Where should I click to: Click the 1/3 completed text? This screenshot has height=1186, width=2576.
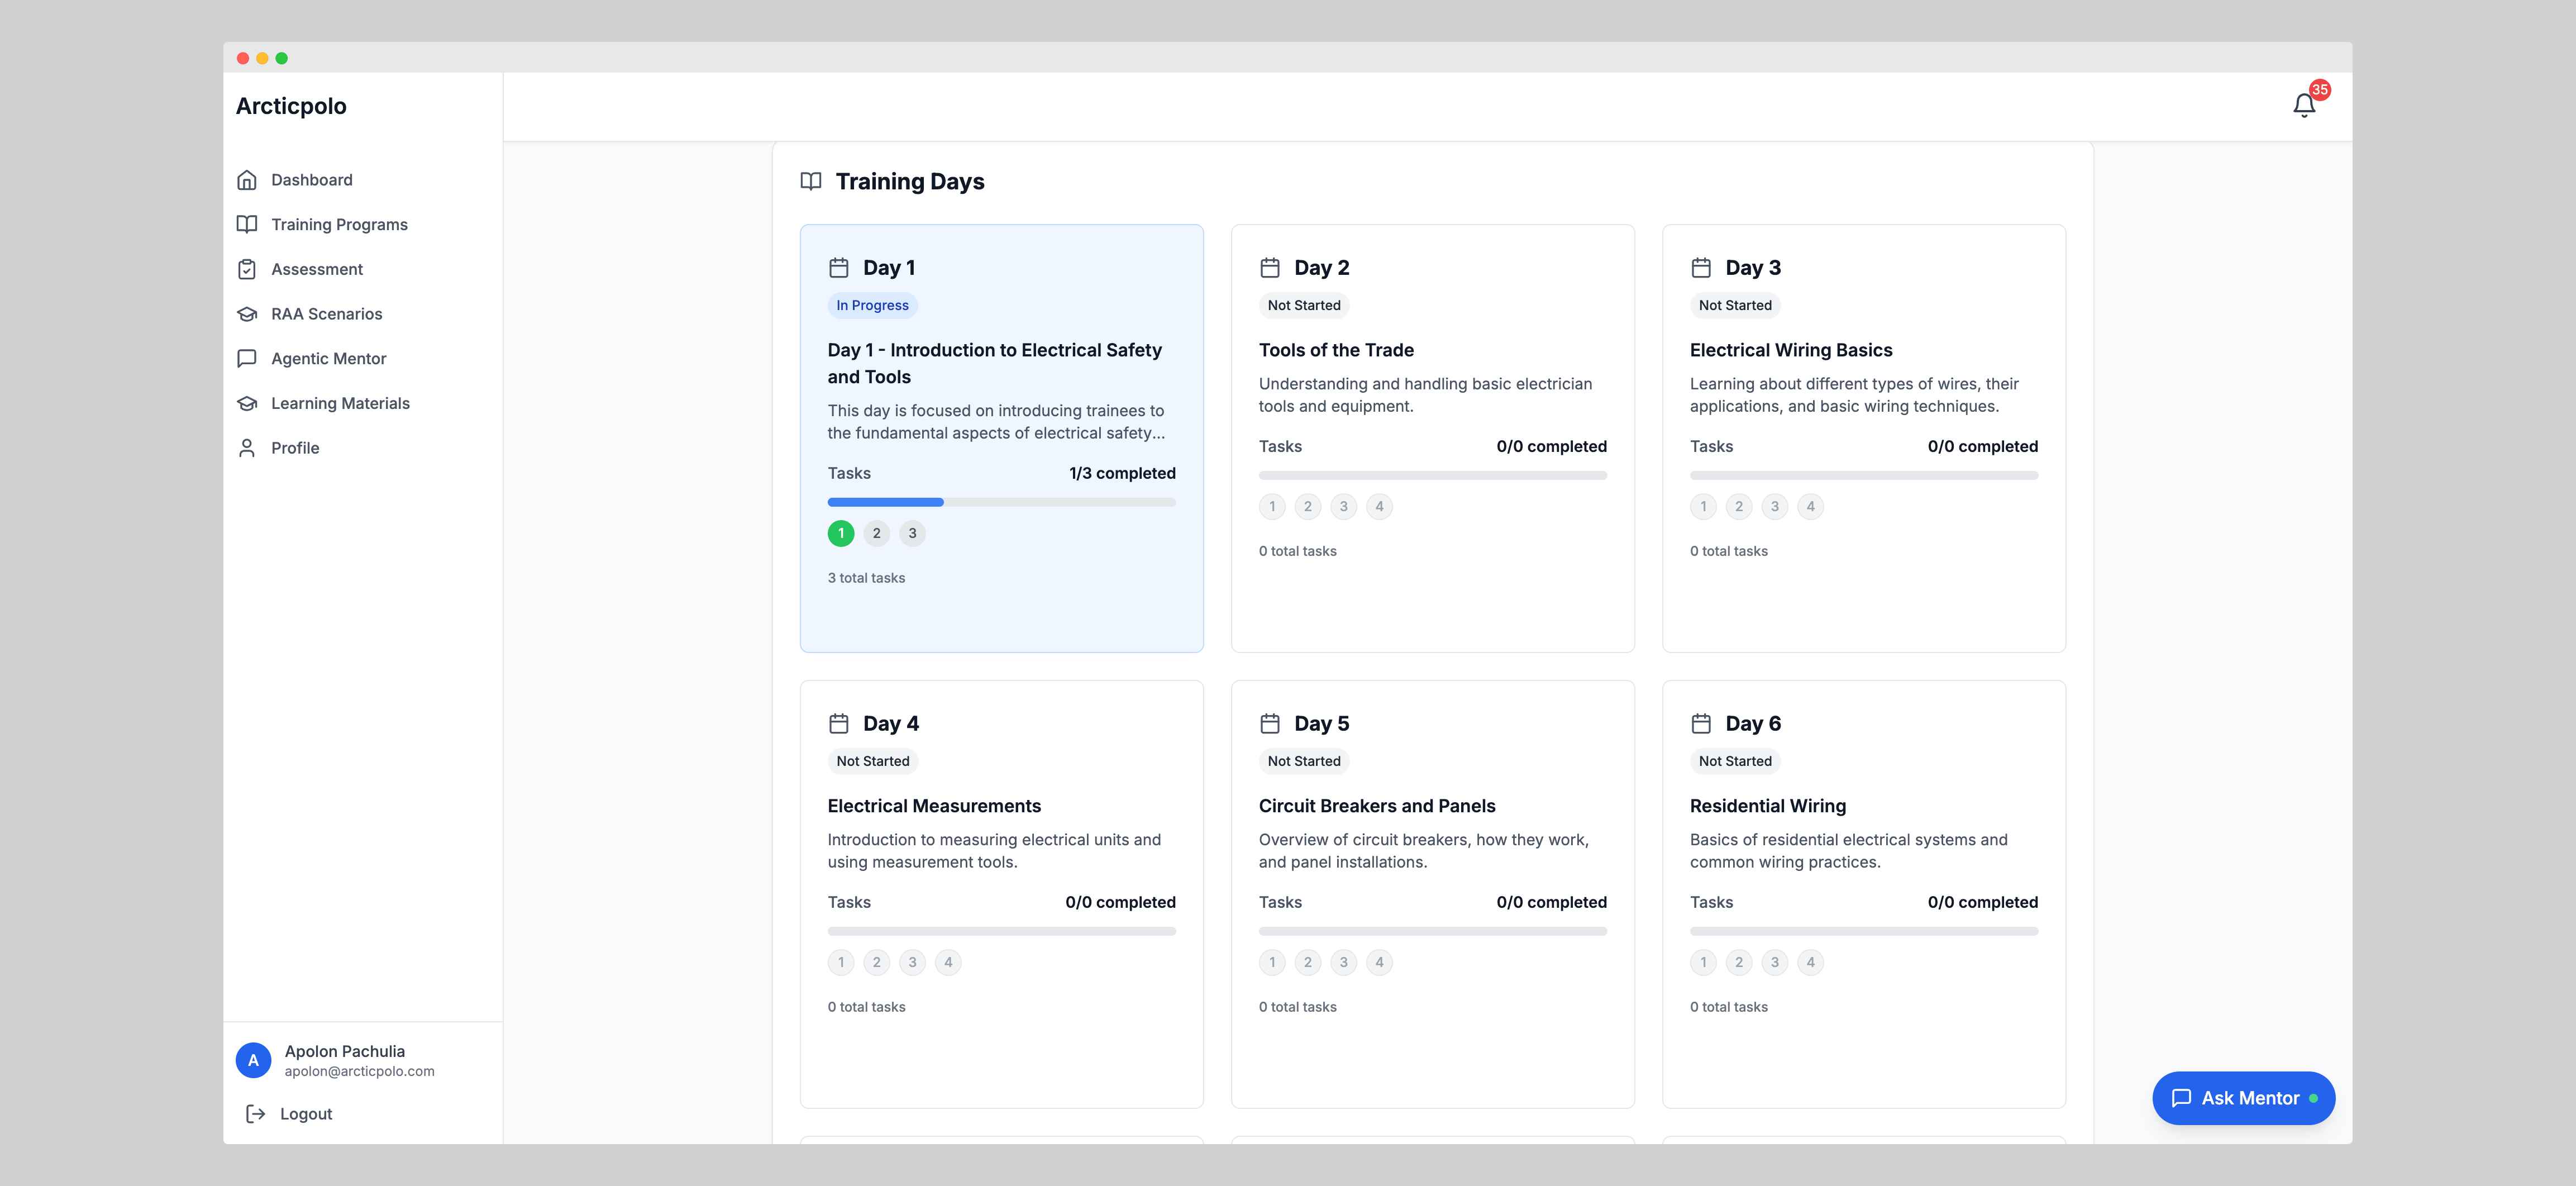click(x=1122, y=473)
